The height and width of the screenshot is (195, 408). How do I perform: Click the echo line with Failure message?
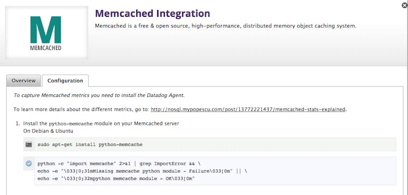(142, 171)
